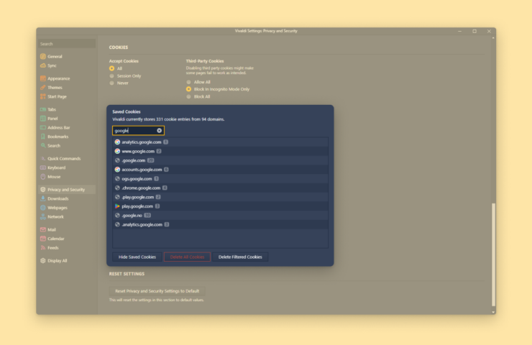Click the Google favicon beside analytics.google.com
This screenshot has width=532, height=345.
click(x=117, y=142)
